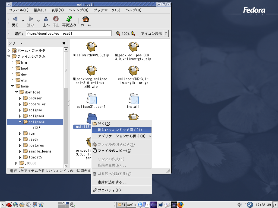
Task: Expand the postgres folder node
Action: point(20,145)
